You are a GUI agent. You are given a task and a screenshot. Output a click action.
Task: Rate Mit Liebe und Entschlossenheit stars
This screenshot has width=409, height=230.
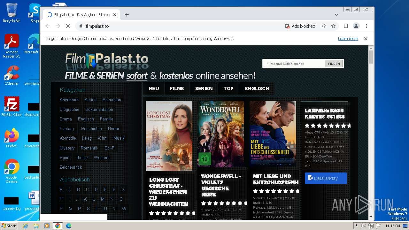pos(276,191)
